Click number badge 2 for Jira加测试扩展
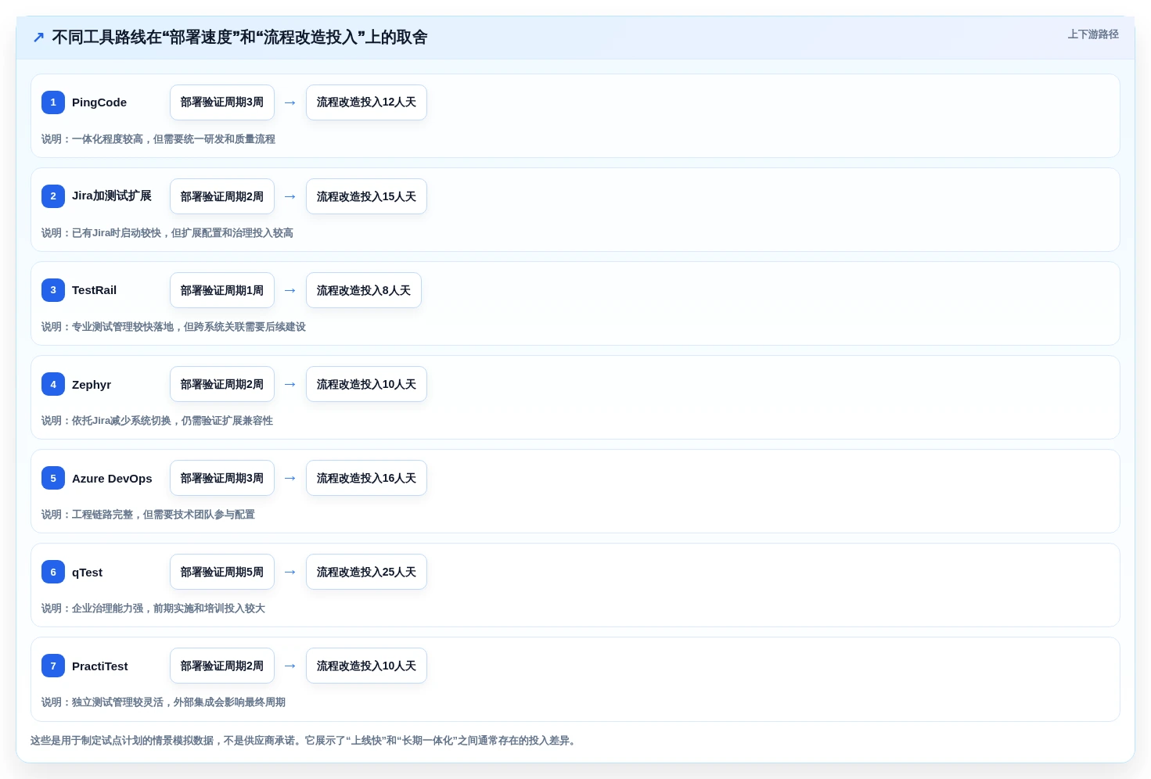 click(53, 196)
